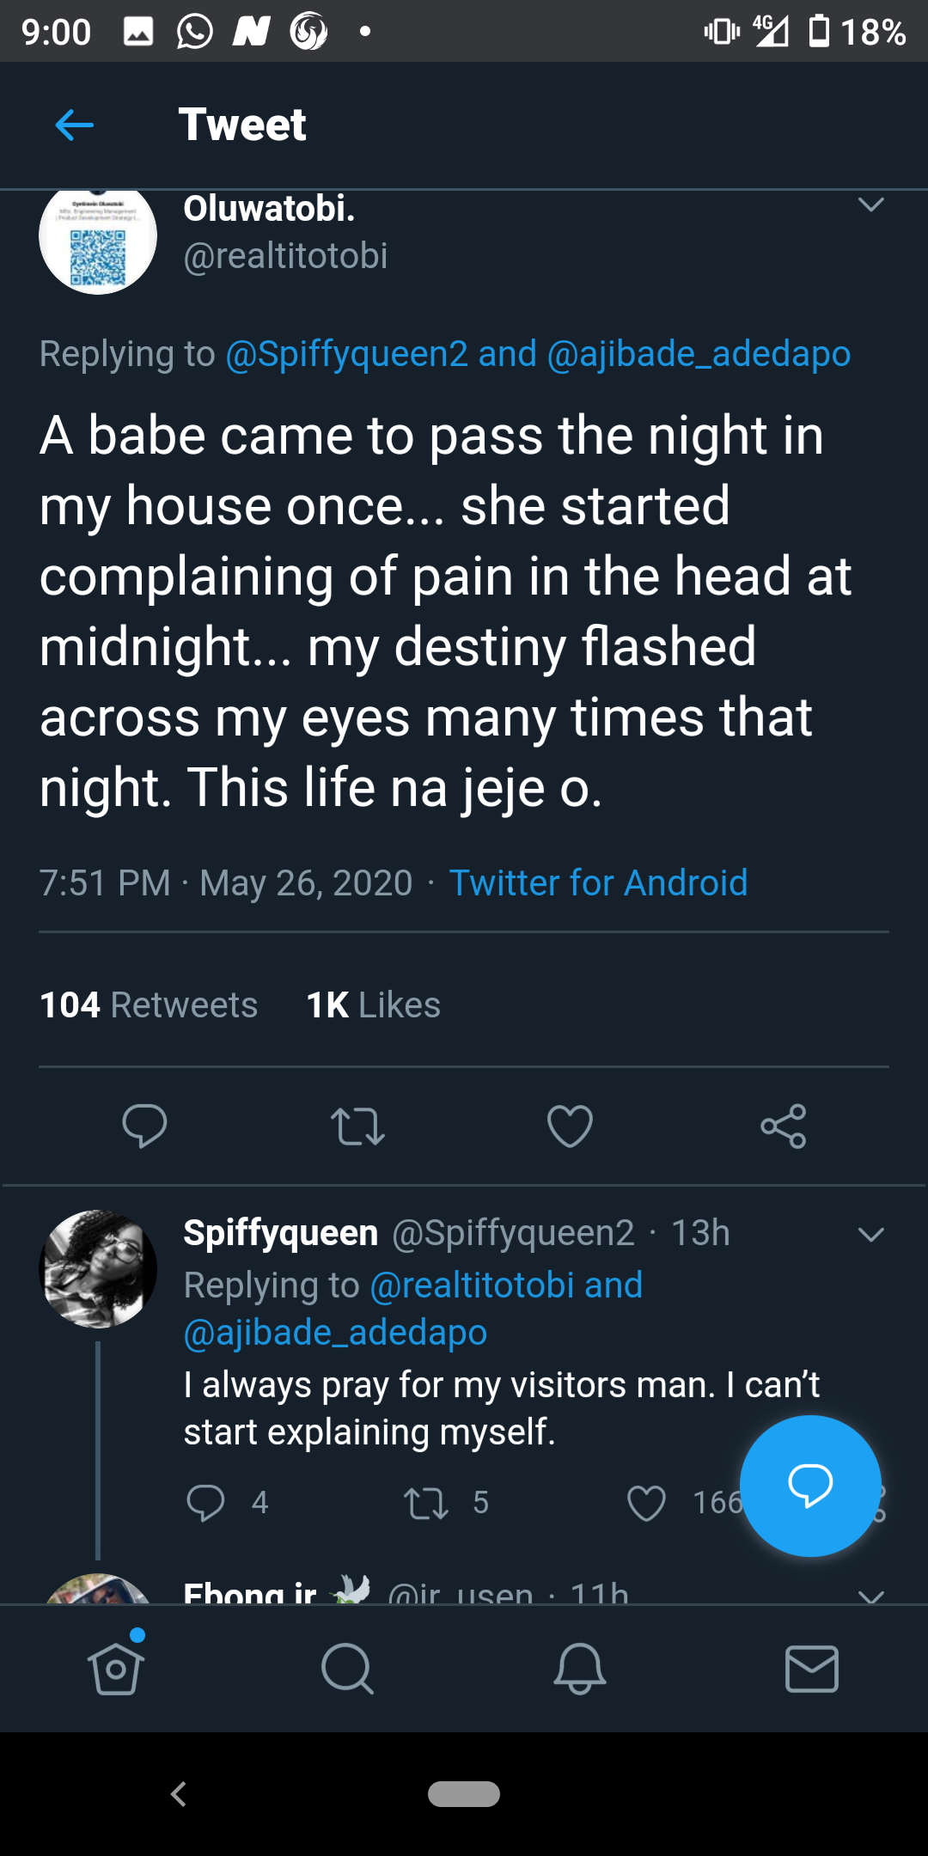The height and width of the screenshot is (1856, 928).
Task: Retweet Spiffyqueen's reply
Action: click(426, 1503)
